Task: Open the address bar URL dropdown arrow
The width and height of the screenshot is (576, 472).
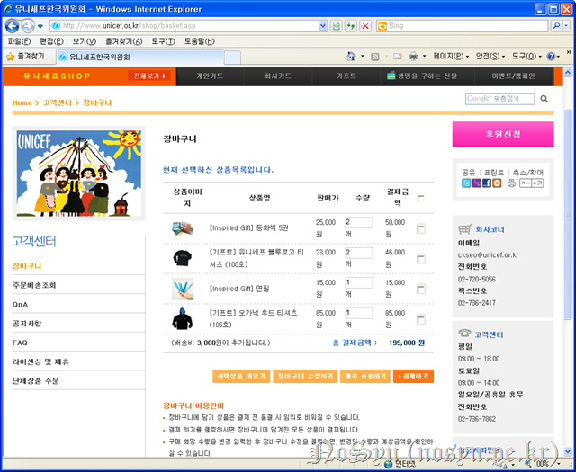Action: pos(324,26)
